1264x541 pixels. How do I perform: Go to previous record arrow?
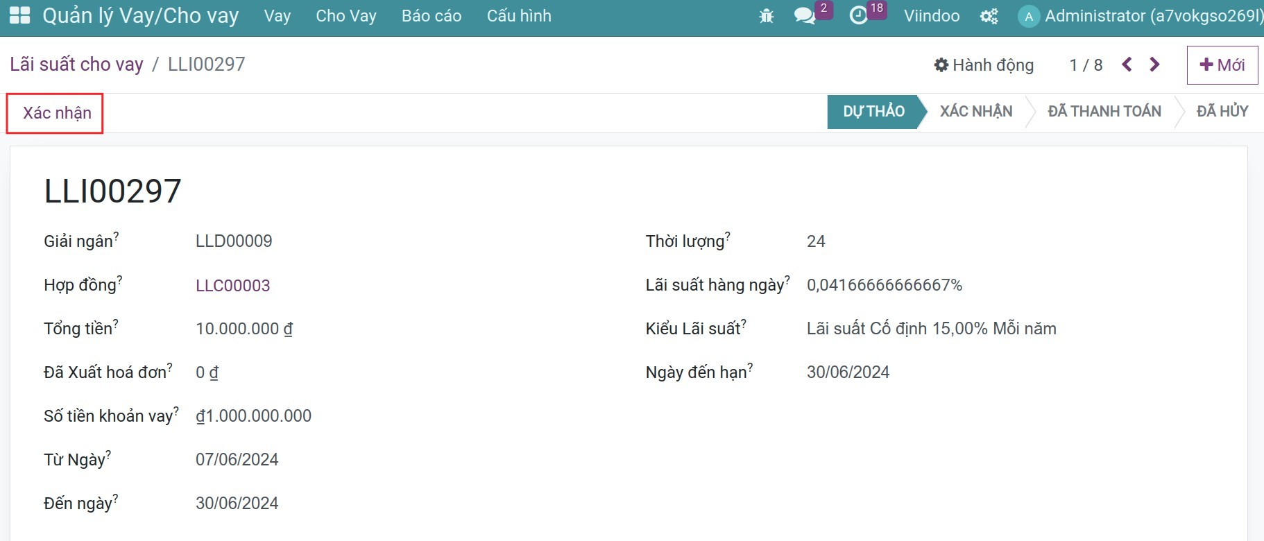coord(1127,65)
